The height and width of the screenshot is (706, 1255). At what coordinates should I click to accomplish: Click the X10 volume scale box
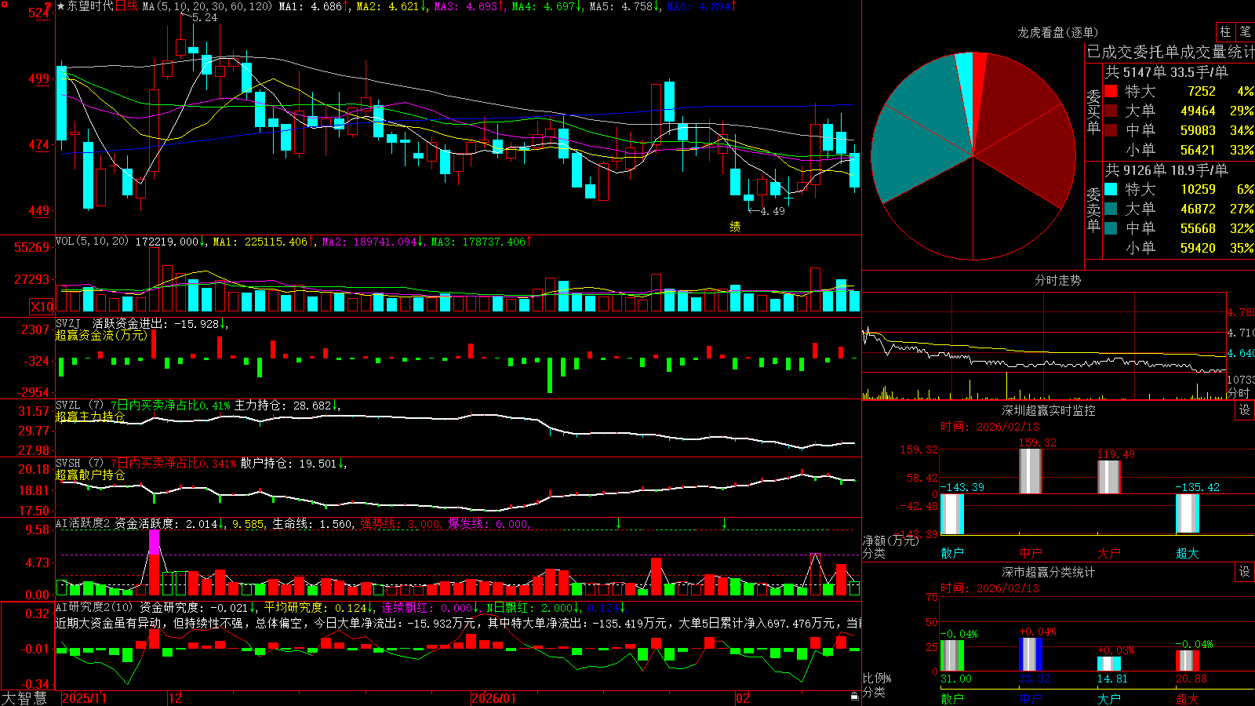click(42, 307)
